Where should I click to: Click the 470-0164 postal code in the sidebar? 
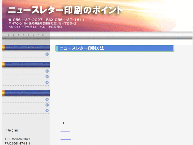click(12, 131)
